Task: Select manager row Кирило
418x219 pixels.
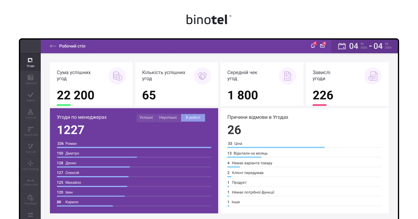Action: click(134, 203)
